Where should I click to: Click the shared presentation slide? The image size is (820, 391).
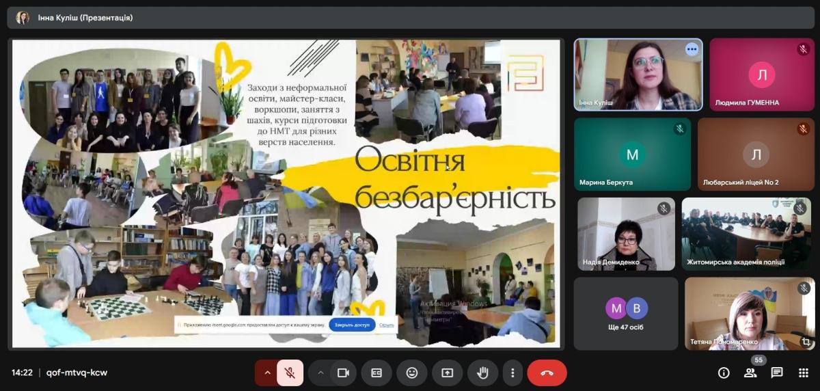tap(286, 194)
